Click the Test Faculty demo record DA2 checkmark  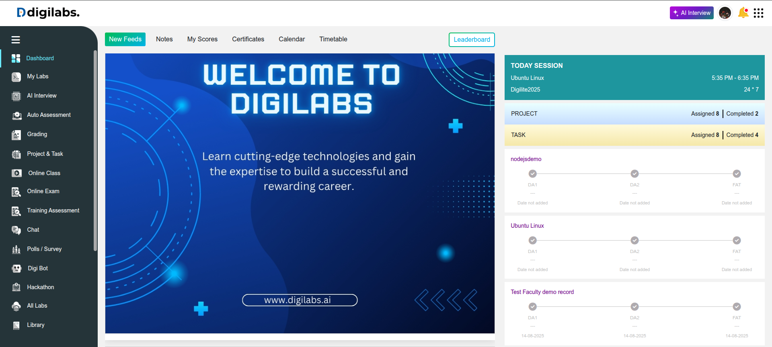point(634,306)
